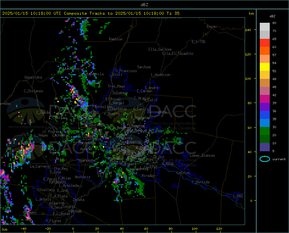Image resolution: width=289 pixels, height=233 pixels.
Task: Click the Clla.El_Cavadito map label
Action: [178, 54]
